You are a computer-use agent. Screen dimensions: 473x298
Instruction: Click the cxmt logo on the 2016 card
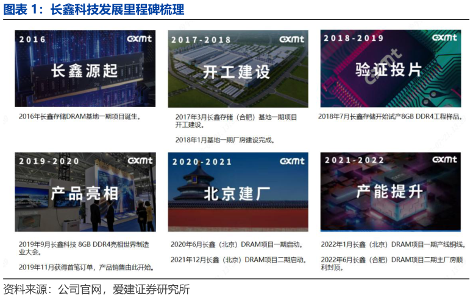[x=140, y=39]
